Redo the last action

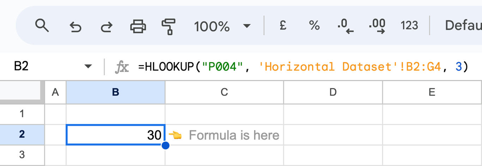click(x=107, y=26)
